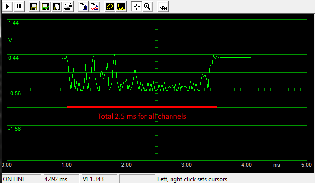Click the ON LINE status field

tap(21, 179)
